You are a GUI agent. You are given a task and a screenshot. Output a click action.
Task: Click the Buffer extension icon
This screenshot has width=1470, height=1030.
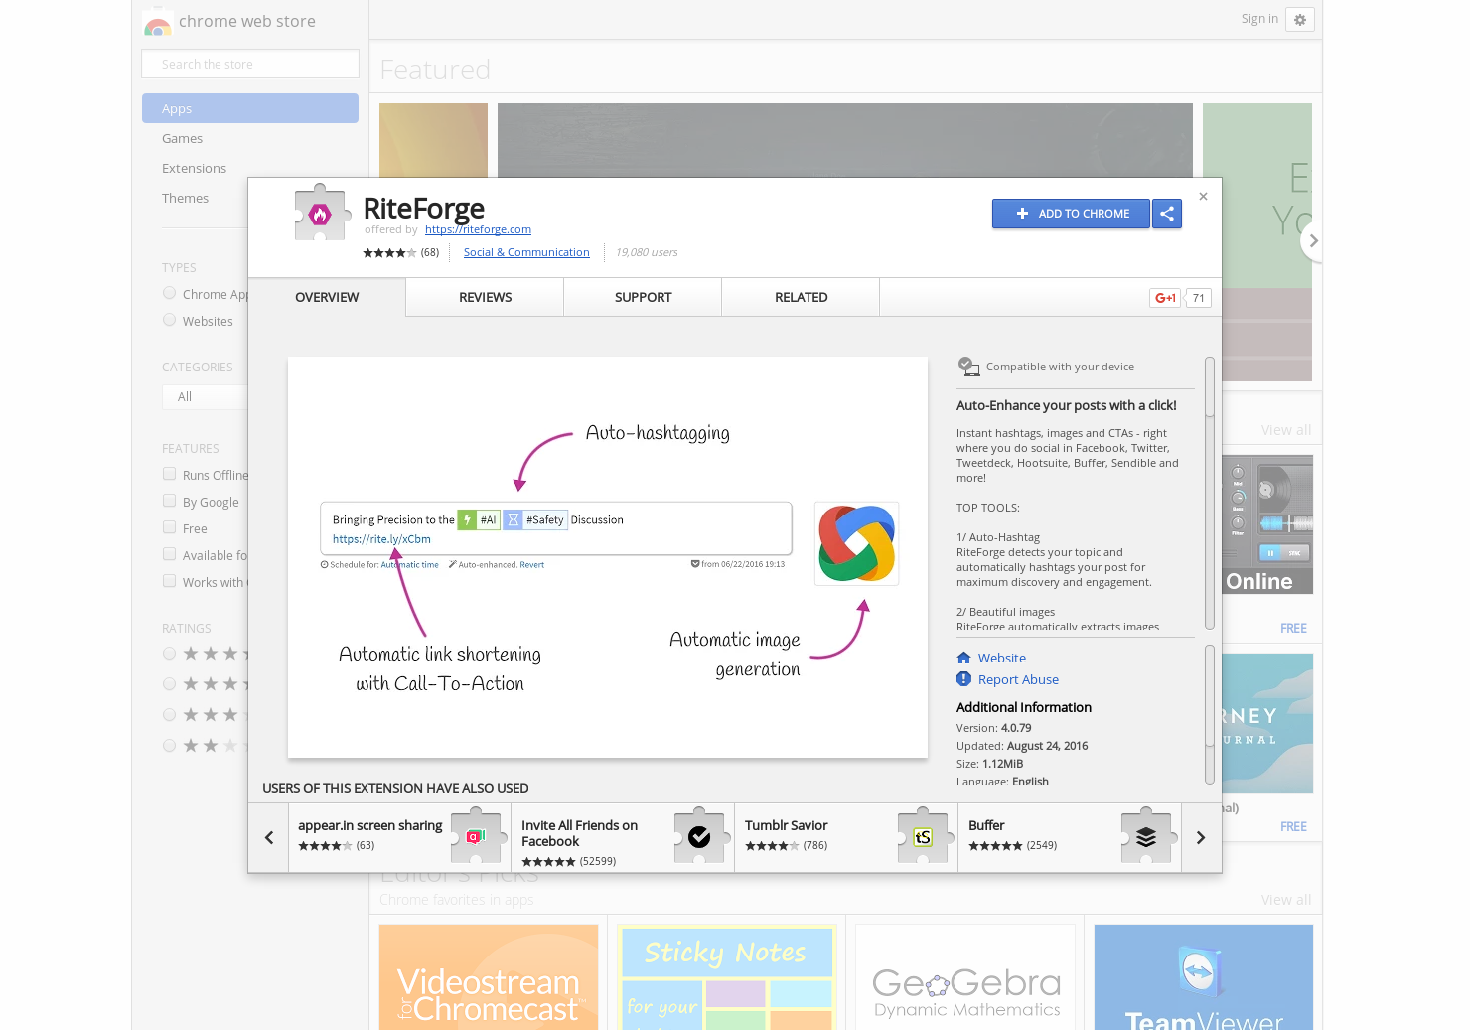click(x=1147, y=837)
